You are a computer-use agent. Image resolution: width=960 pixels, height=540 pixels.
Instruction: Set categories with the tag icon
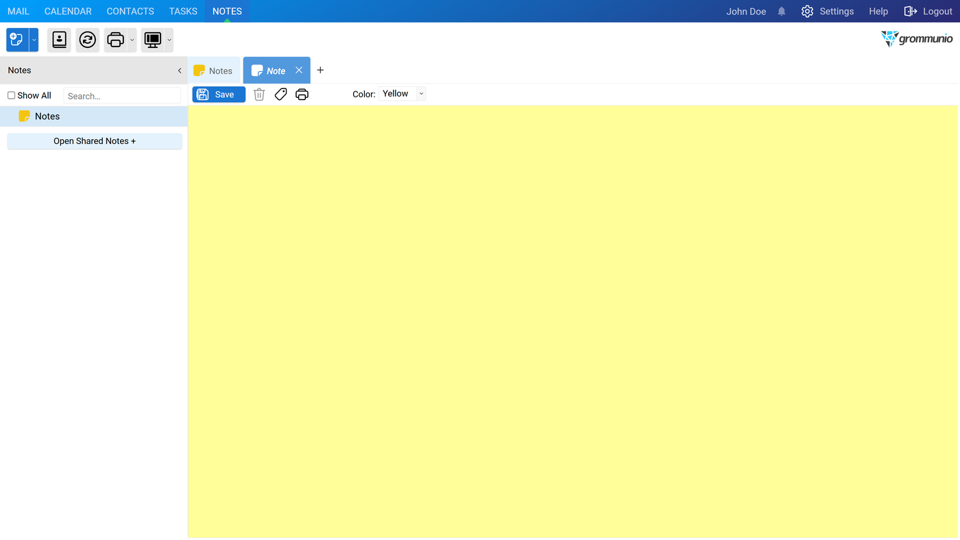point(280,95)
